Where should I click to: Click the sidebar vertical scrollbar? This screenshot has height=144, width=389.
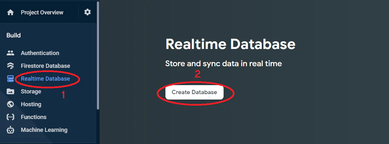[98, 56]
